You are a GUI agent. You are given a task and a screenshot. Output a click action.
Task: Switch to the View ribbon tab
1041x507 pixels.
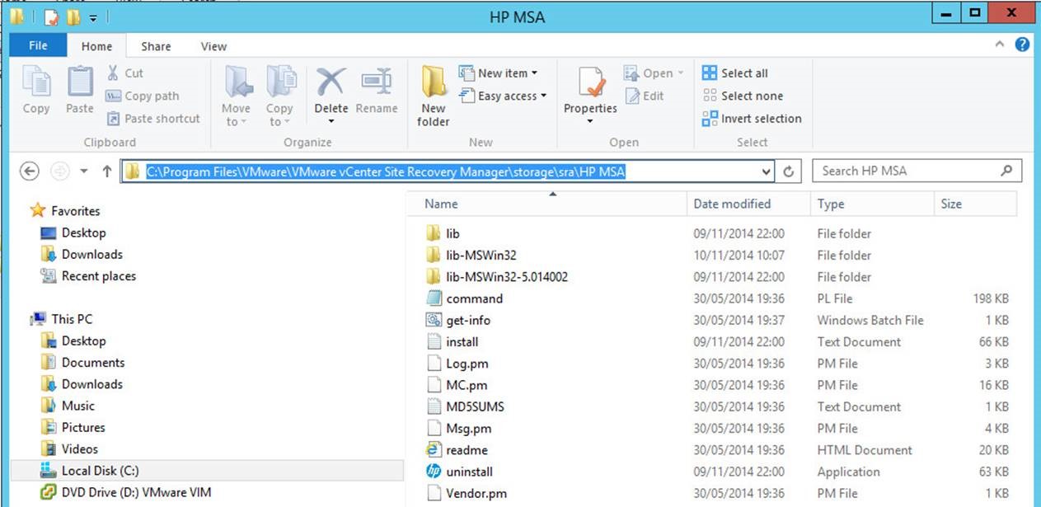click(x=213, y=46)
